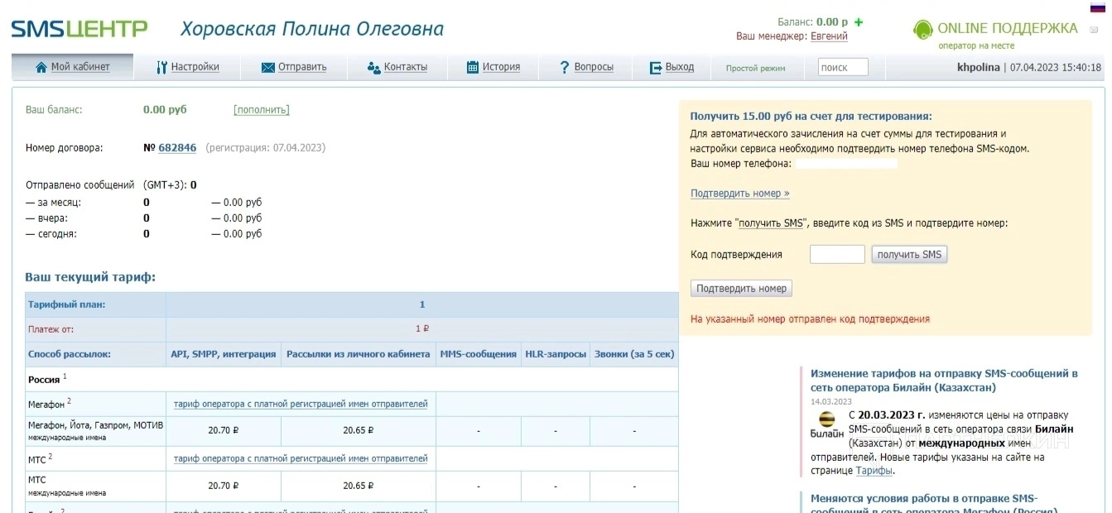Click the Ваш текущий тариф heading
Screen dimensions: 1112x513
pos(90,277)
